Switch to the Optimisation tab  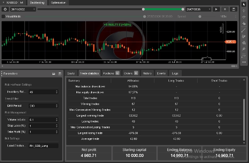(x=58, y=3)
